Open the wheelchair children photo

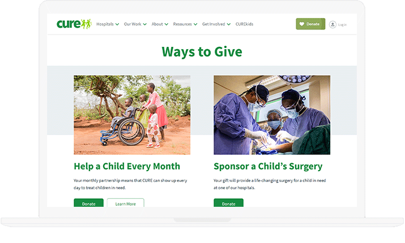[x=132, y=115]
